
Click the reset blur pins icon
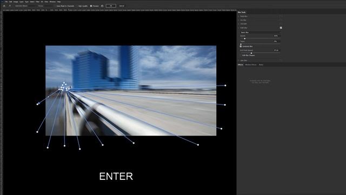click(102, 6)
